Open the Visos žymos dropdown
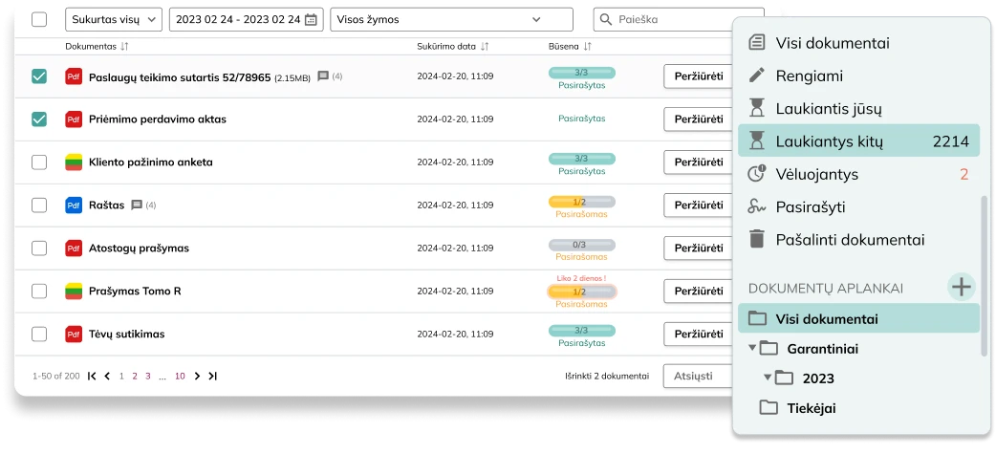Screen dimensions: 996x454 [450, 20]
